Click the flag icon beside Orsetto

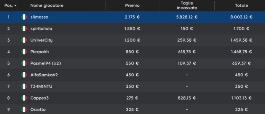click(24, 110)
